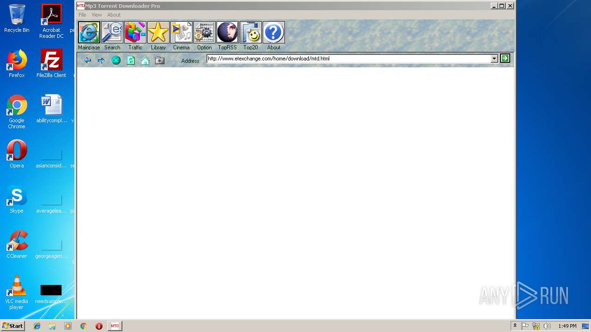
Task: Stop loading with the round X icon
Action: coord(116,60)
